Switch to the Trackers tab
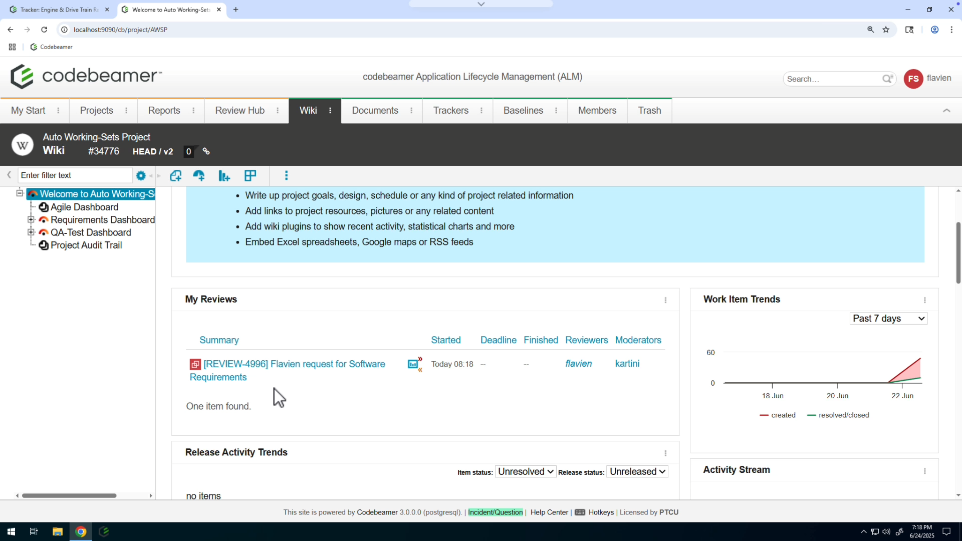Viewport: 962px width, 541px height. tap(450, 110)
